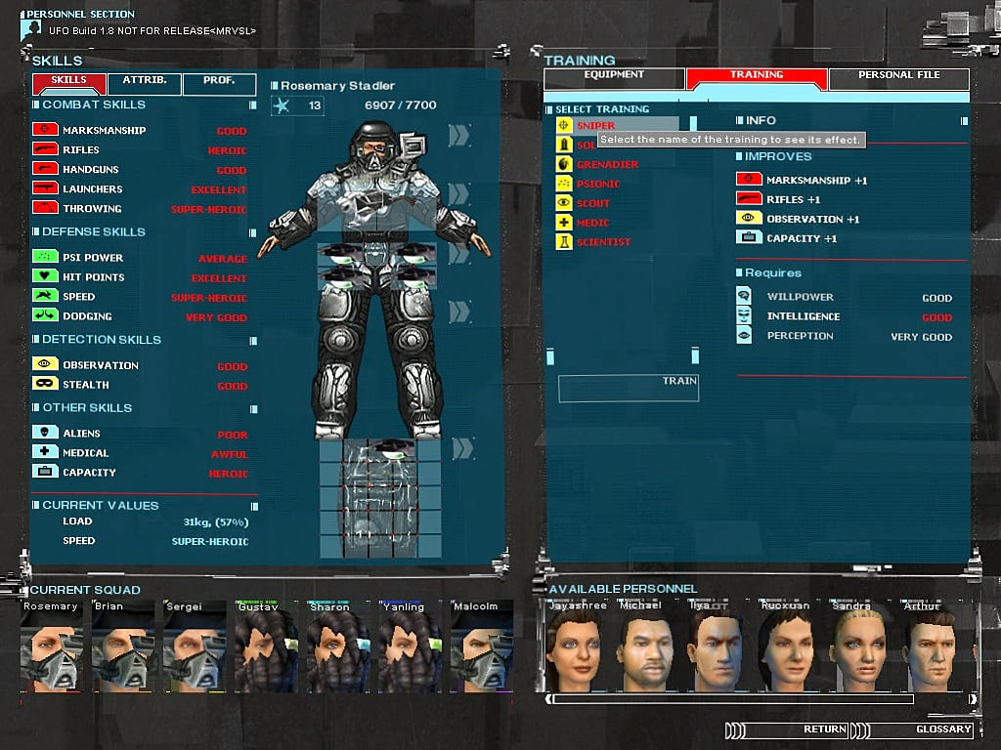Select the SKILLS tab
The height and width of the screenshot is (750, 1001).
point(69,84)
